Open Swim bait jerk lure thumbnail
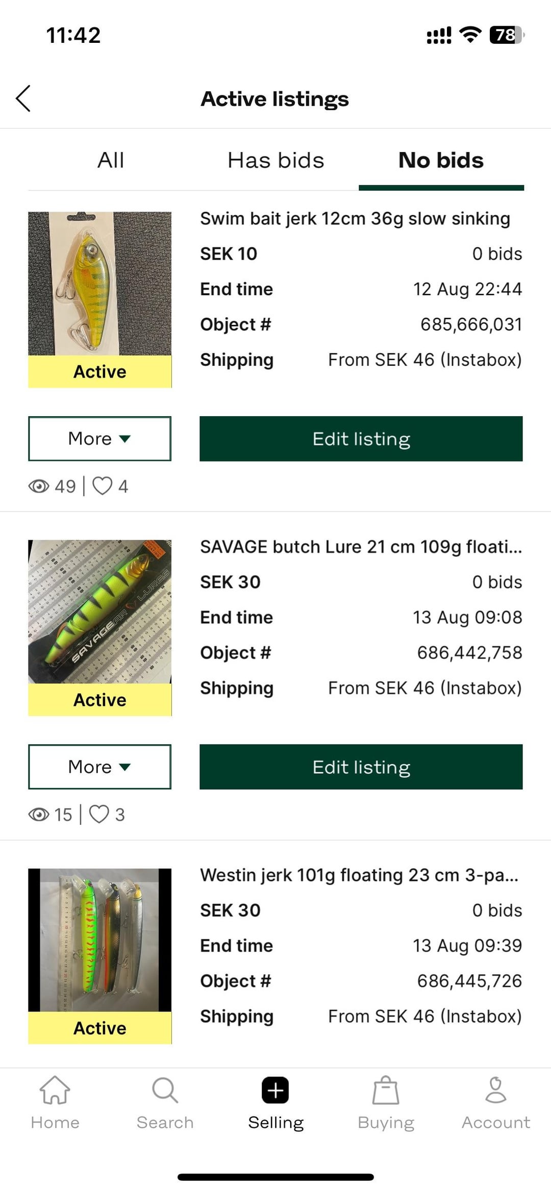551x1192 pixels. click(x=99, y=284)
